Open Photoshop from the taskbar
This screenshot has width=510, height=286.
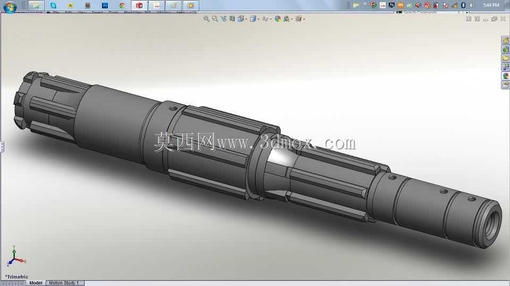[x=105, y=5]
